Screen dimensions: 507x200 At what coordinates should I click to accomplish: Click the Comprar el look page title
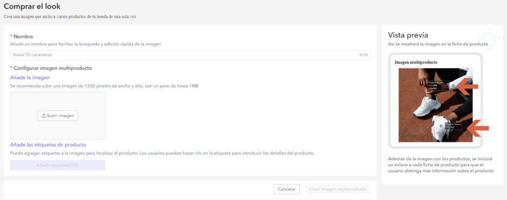pyautogui.click(x=32, y=6)
